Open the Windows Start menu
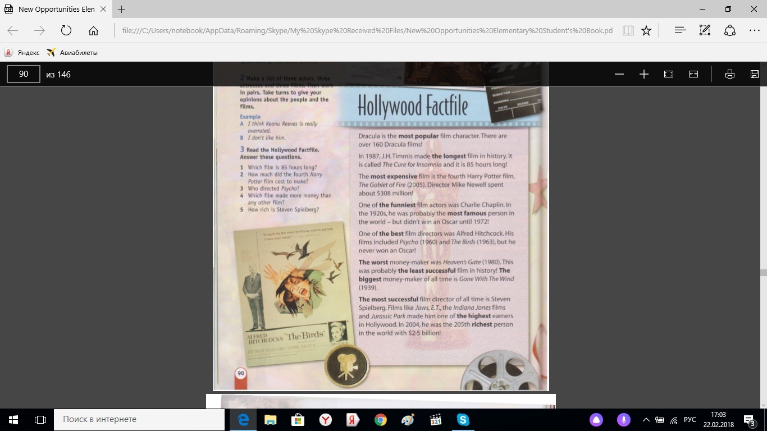 [13, 420]
